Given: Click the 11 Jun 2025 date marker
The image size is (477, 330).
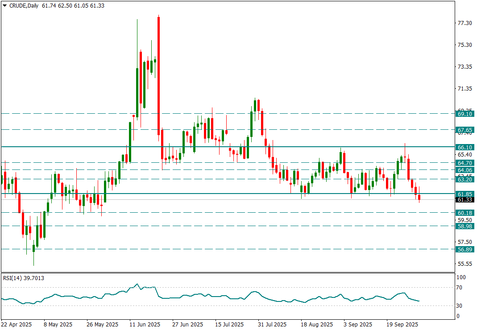Looking at the screenshot, I should click(145, 325).
